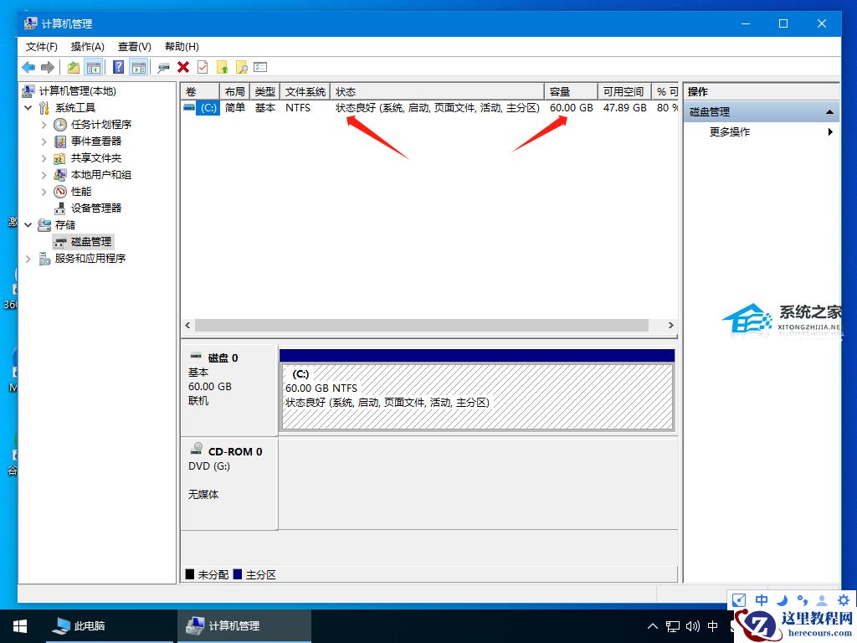Open the 操作(A) menu

tap(87, 47)
